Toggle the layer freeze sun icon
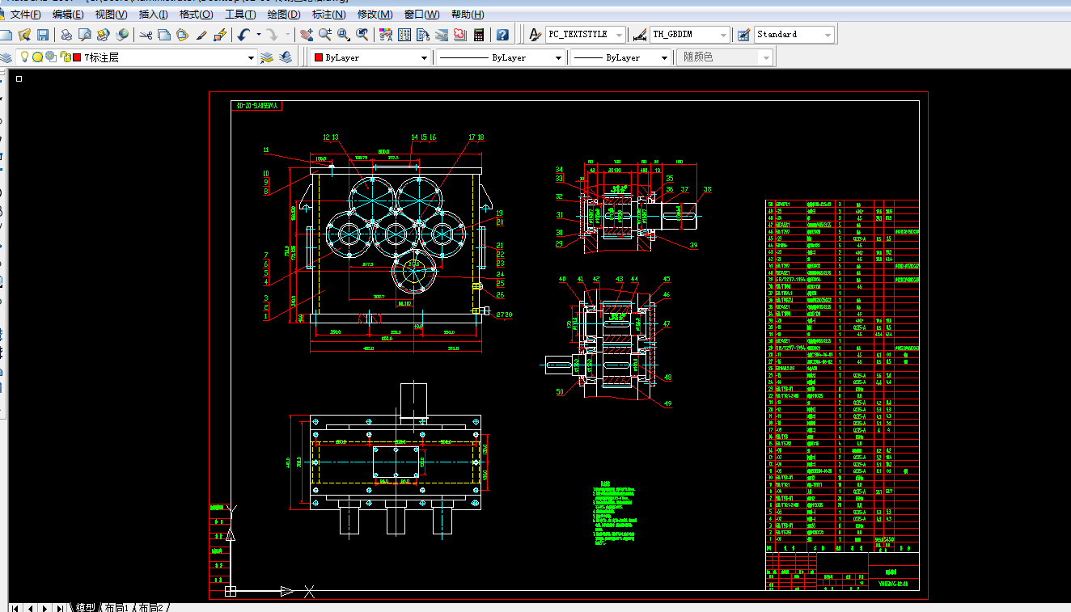1071x612 pixels. (x=38, y=57)
